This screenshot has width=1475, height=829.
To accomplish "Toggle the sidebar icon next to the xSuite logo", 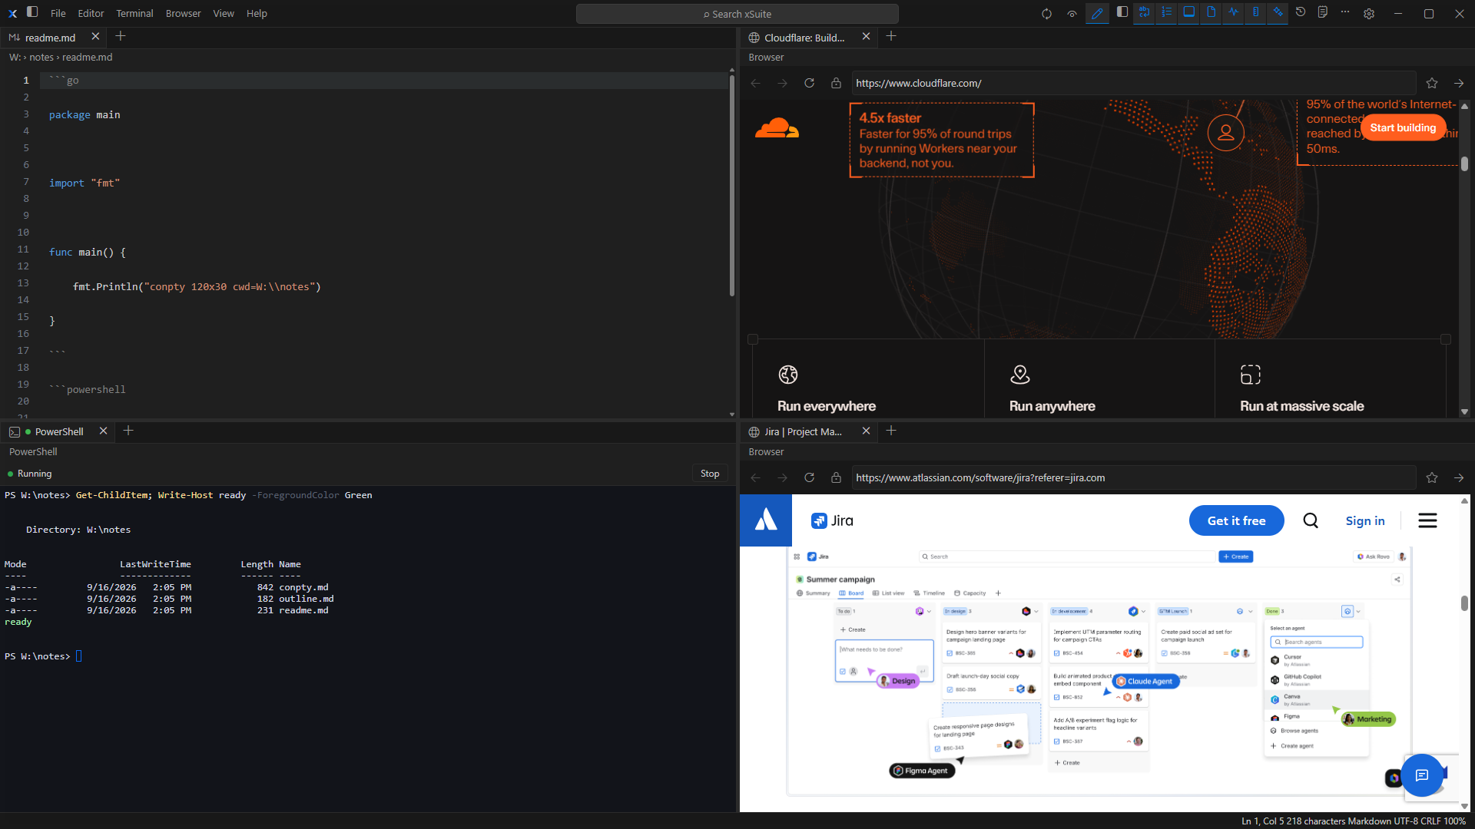I will (x=32, y=12).
